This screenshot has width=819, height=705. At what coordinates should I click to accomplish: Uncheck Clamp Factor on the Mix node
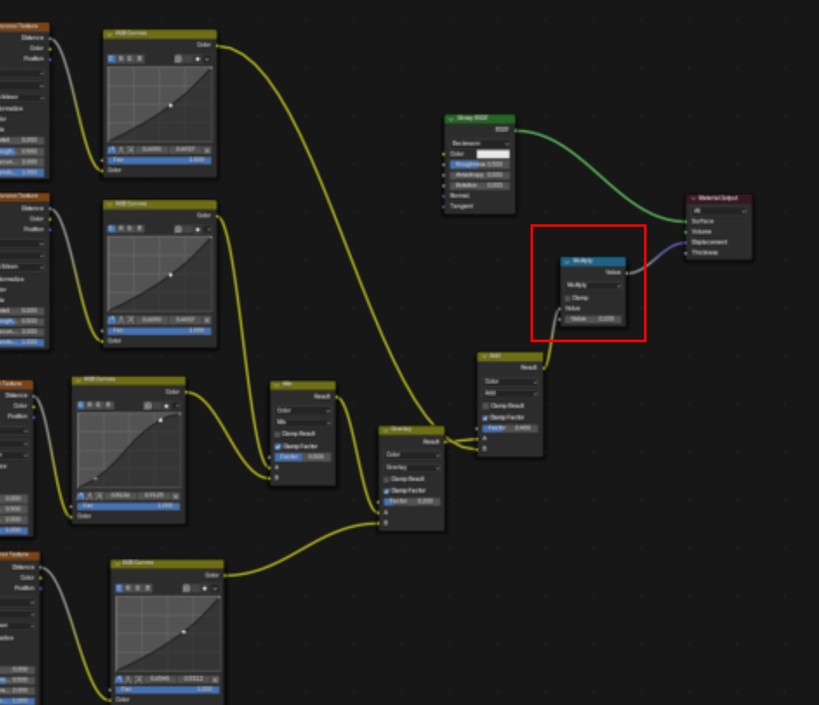278,446
